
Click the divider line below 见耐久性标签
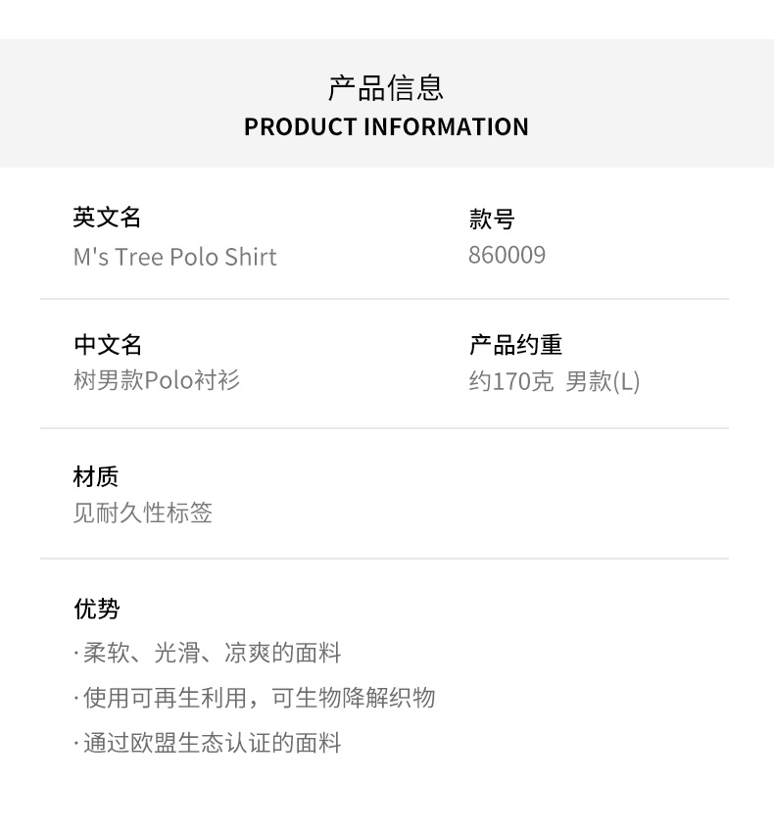pos(384,559)
